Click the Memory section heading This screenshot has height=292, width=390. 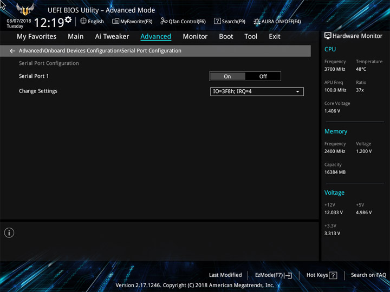click(x=336, y=131)
